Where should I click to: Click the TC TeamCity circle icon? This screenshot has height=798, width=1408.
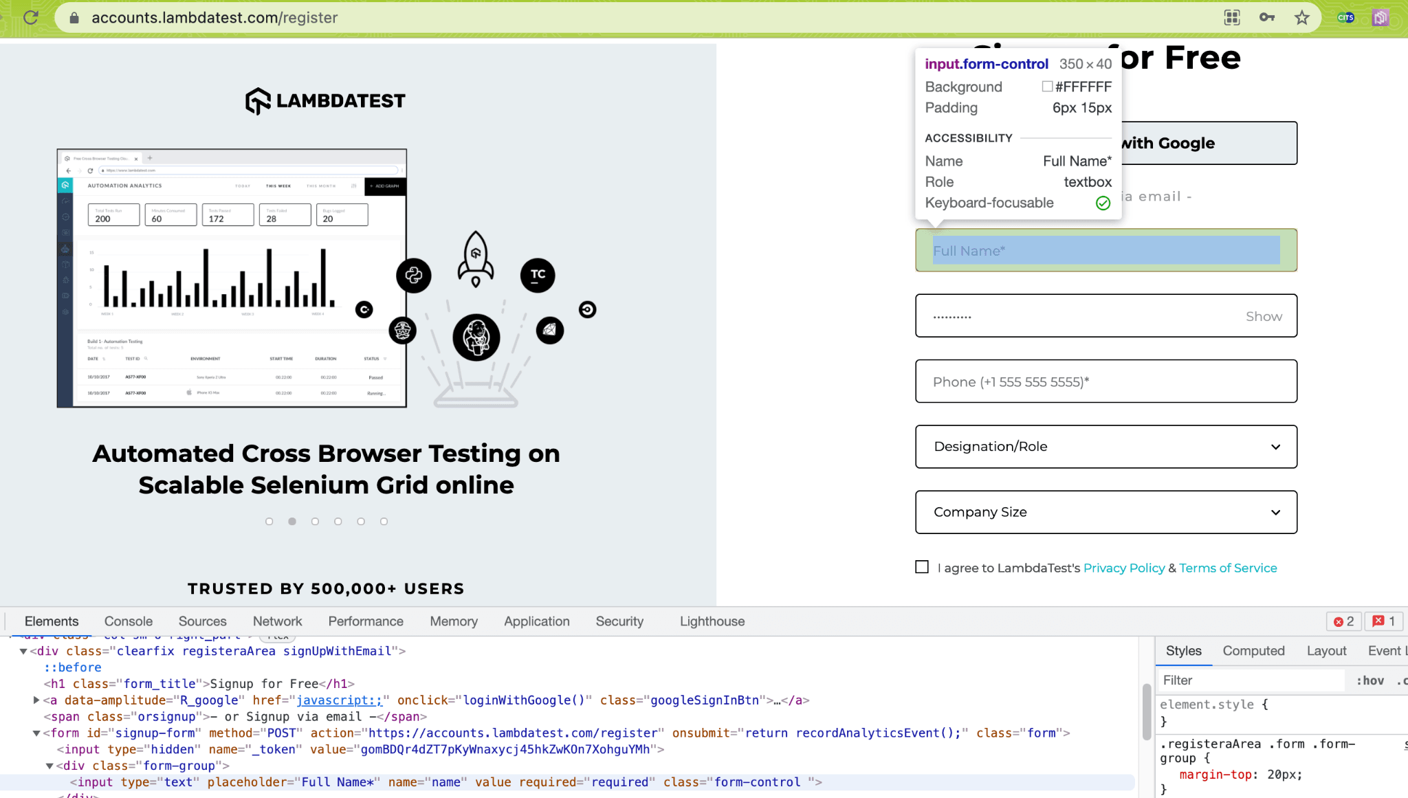click(x=538, y=275)
